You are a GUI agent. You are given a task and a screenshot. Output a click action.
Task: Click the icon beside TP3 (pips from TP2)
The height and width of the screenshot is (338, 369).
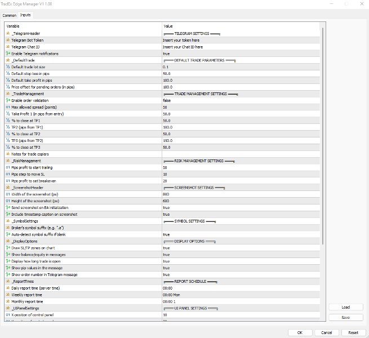click(8, 140)
